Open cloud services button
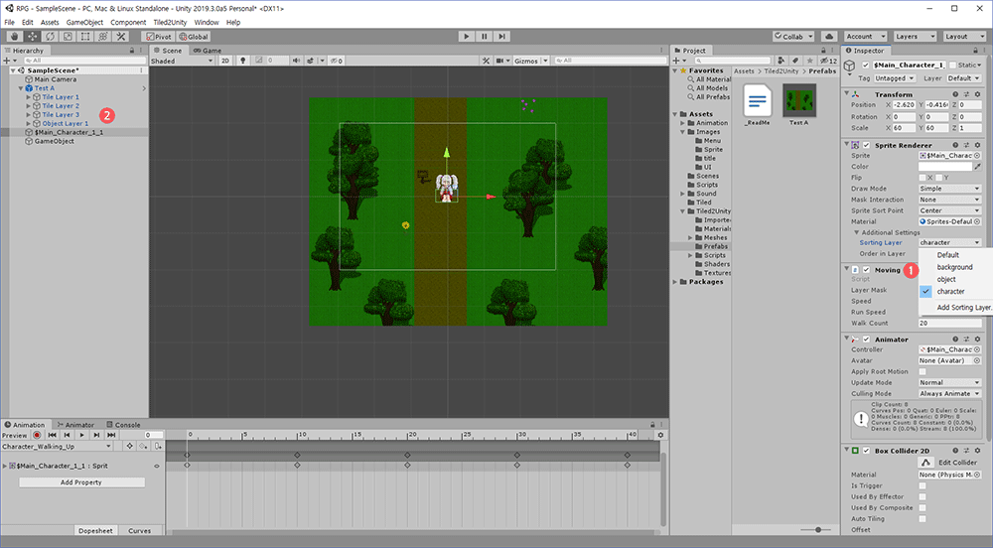This screenshot has width=993, height=548. coord(829,37)
